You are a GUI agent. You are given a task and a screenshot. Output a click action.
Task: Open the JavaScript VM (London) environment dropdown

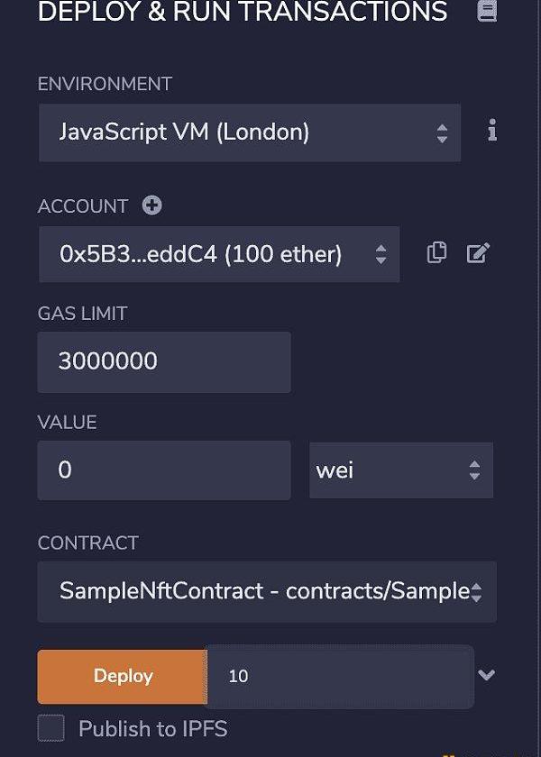(x=249, y=132)
